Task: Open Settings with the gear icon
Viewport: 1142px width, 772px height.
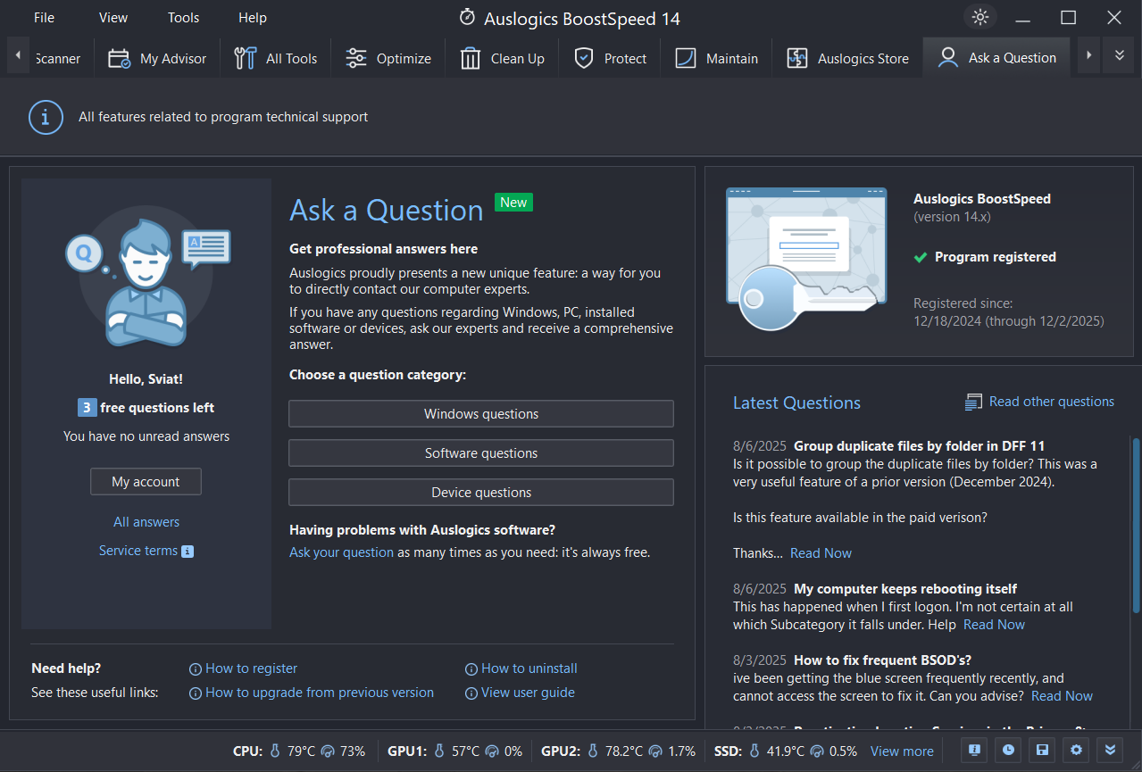Action: click(x=1076, y=750)
